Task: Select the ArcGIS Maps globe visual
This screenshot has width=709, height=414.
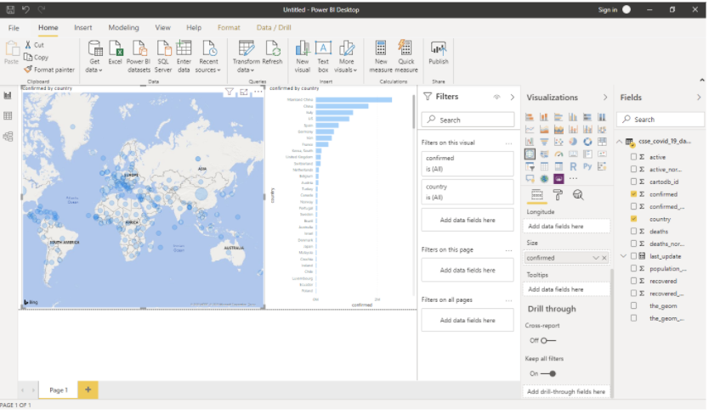Action: [544, 179]
